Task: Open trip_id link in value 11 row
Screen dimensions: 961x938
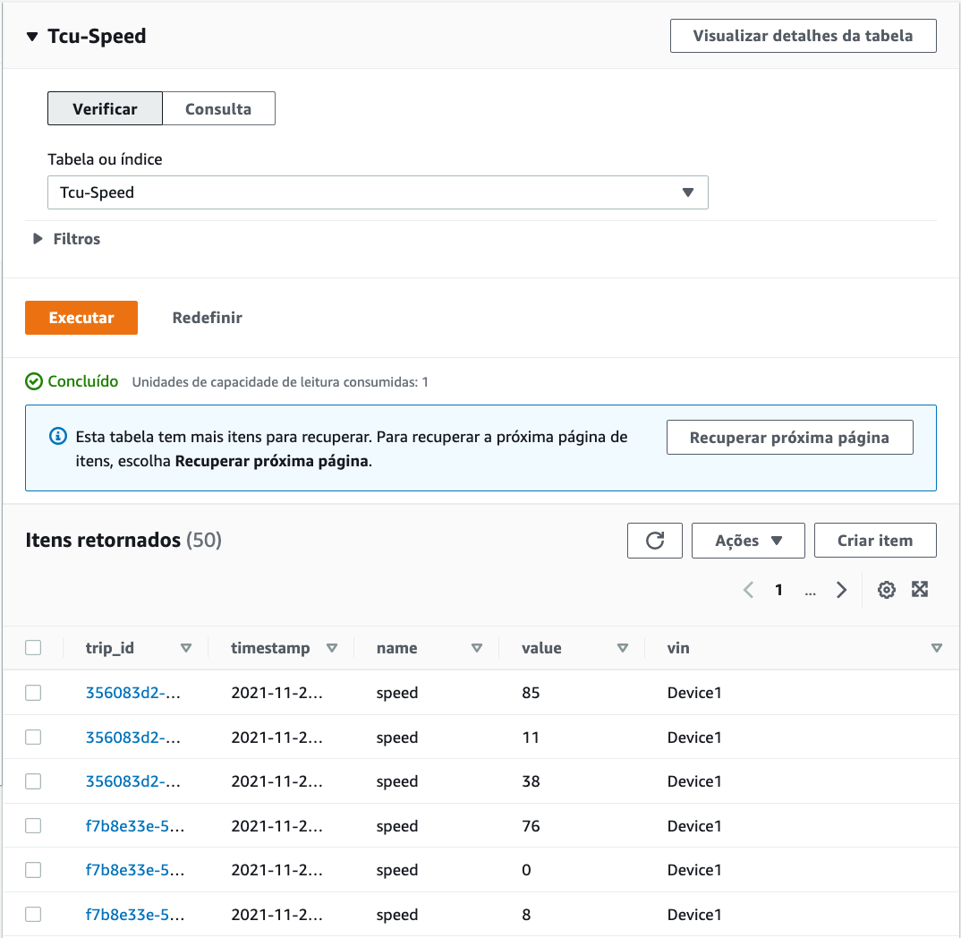Action: [x=133, y=737]
